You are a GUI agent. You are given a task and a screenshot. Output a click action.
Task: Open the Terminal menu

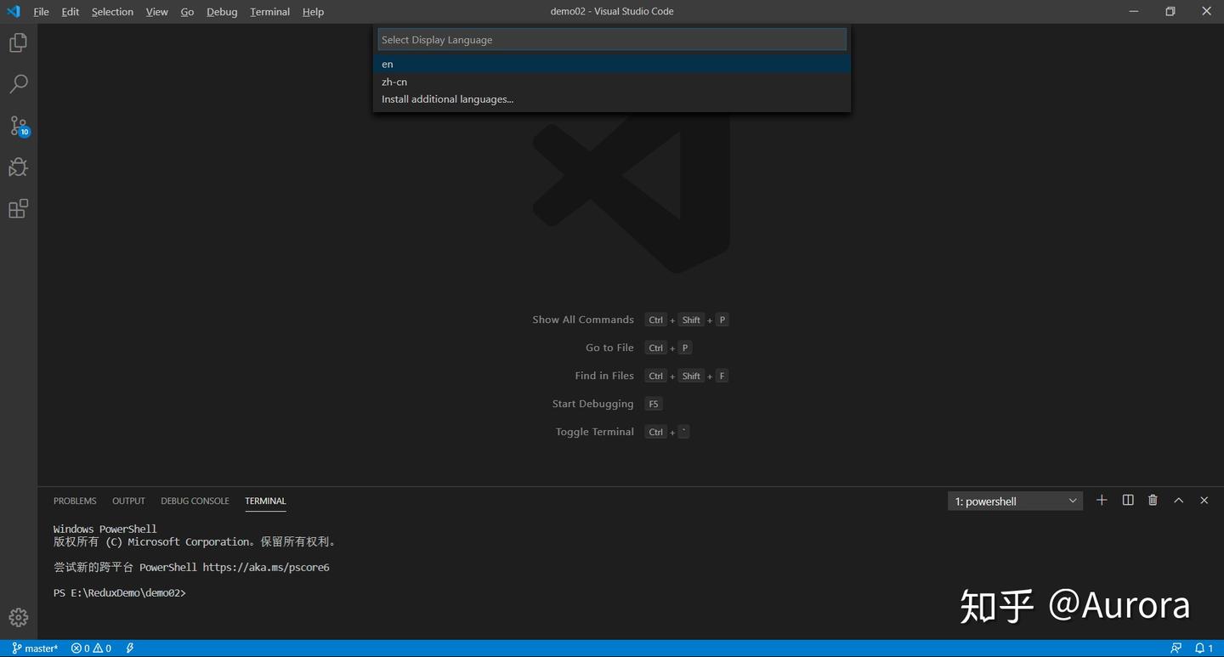pyautogui.click(x=269, y=11)
